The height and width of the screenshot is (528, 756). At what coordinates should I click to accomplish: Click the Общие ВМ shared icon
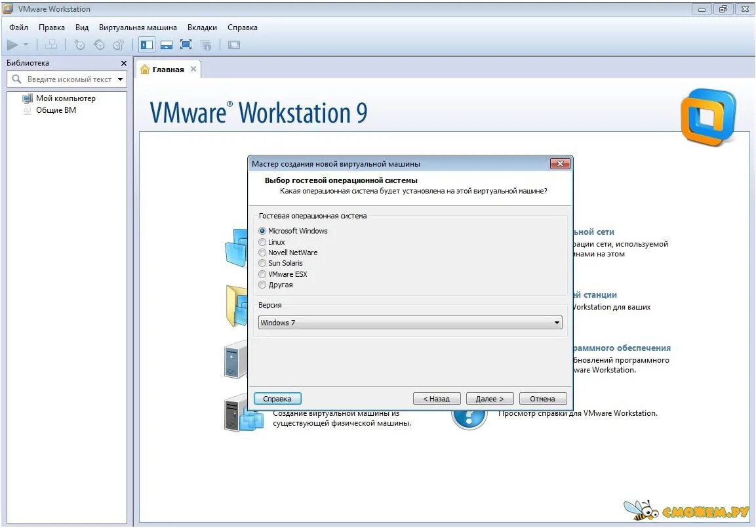[28, 110]
